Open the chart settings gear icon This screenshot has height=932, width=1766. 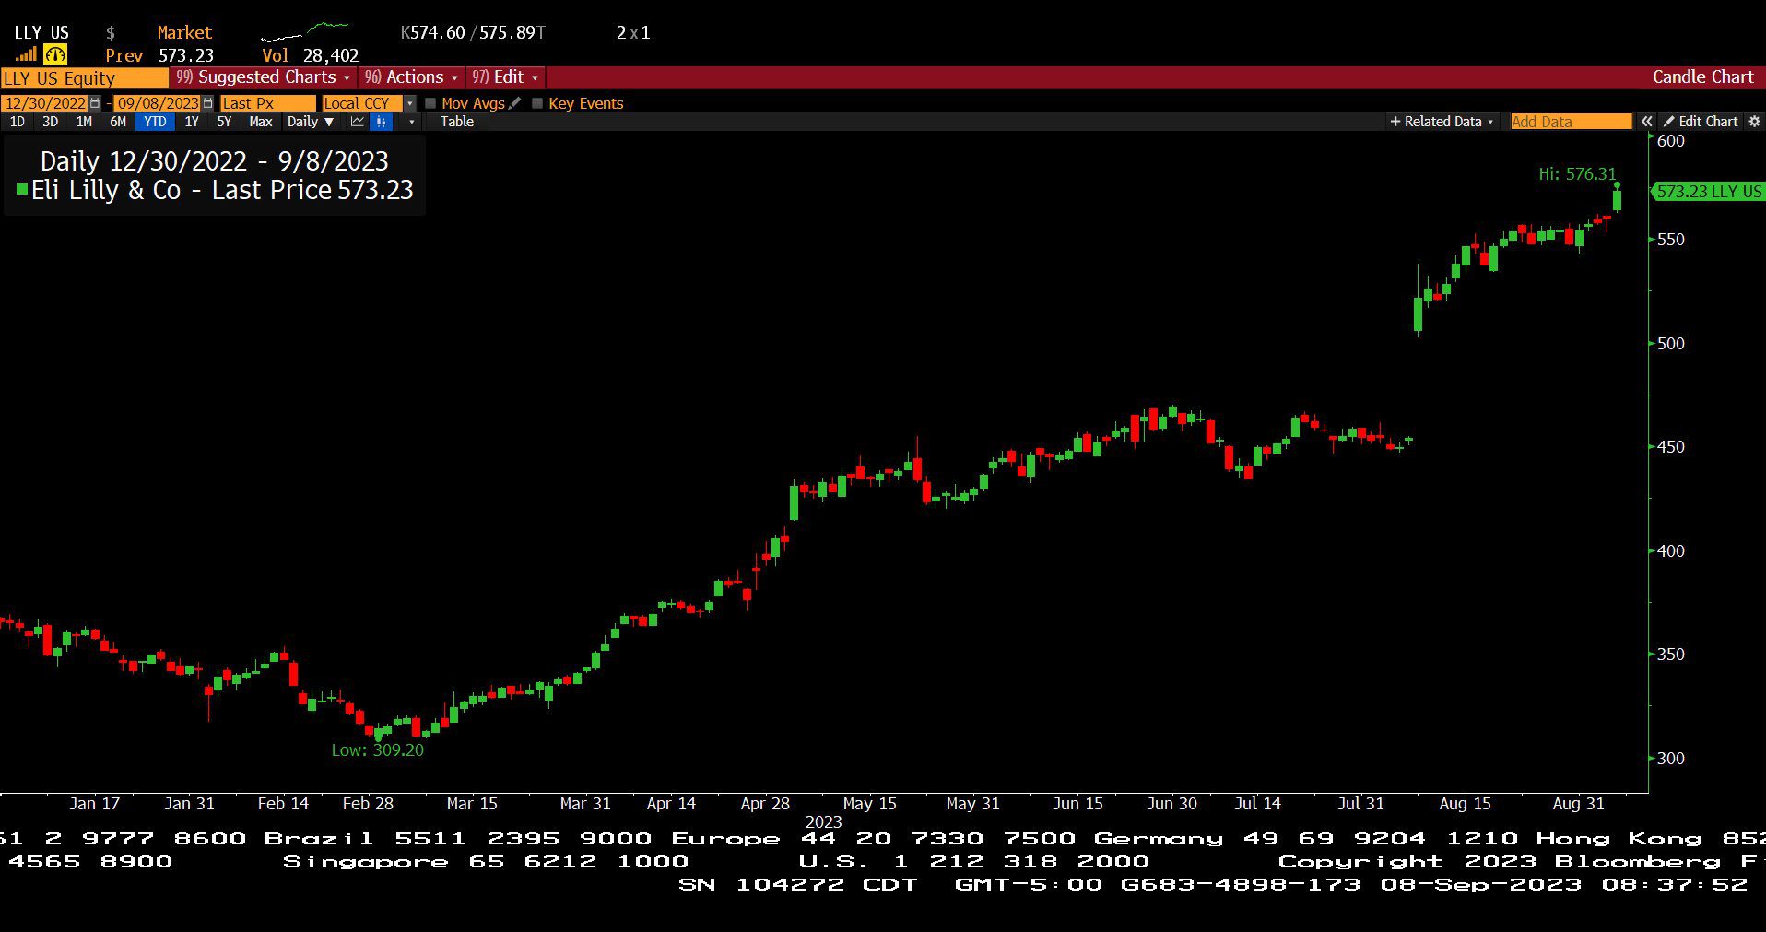click(1754, 122)
